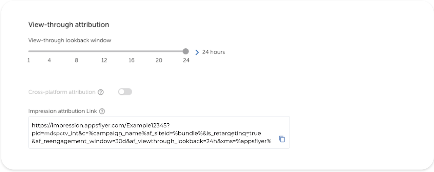Click slider track above the 12 mark
The width and height of the screenshot is (434, 172).
(x=104, y=51)
